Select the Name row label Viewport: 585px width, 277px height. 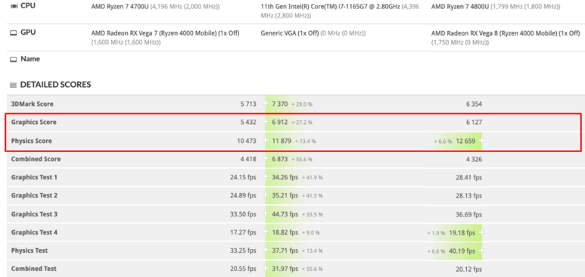(x=30, y=59)
